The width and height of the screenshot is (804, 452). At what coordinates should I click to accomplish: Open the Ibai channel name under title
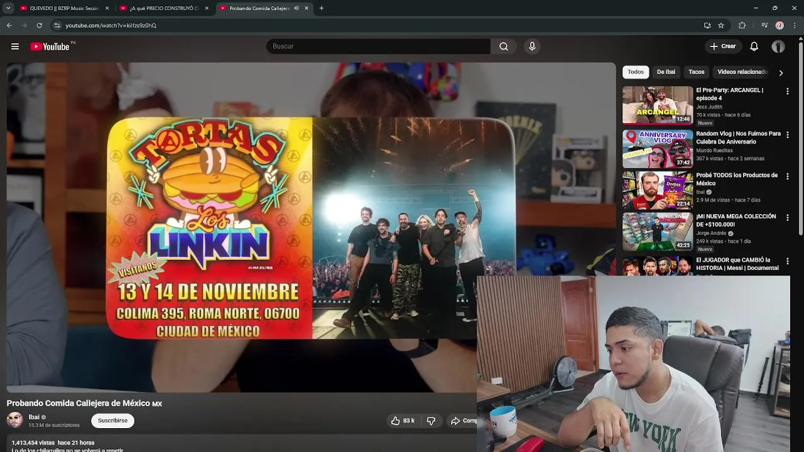(x=34, y=417)
